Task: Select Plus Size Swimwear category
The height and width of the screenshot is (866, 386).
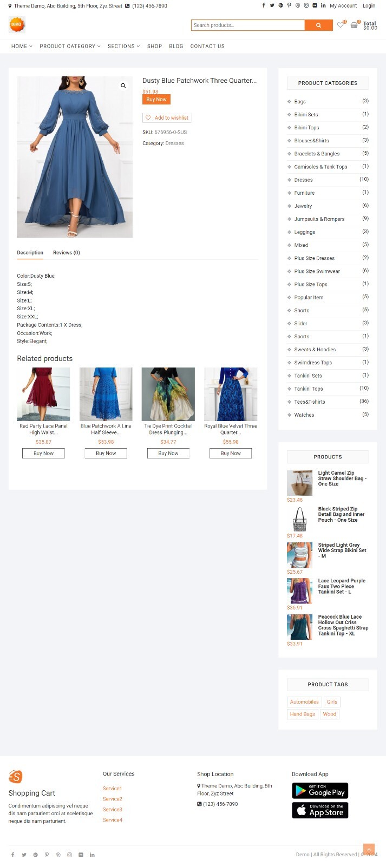Action: 317,271
